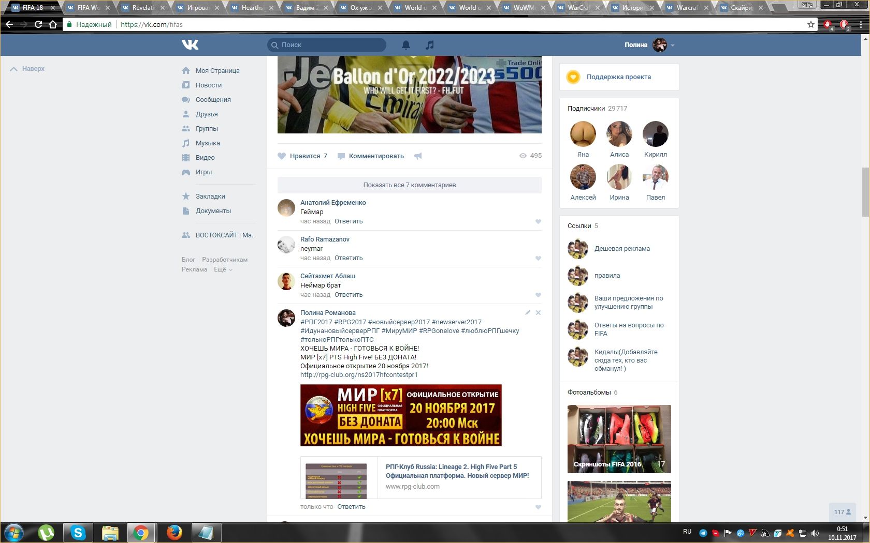The image size is (870, 543).
Task: Open the Windows Start menu
Action: (14, 532)
